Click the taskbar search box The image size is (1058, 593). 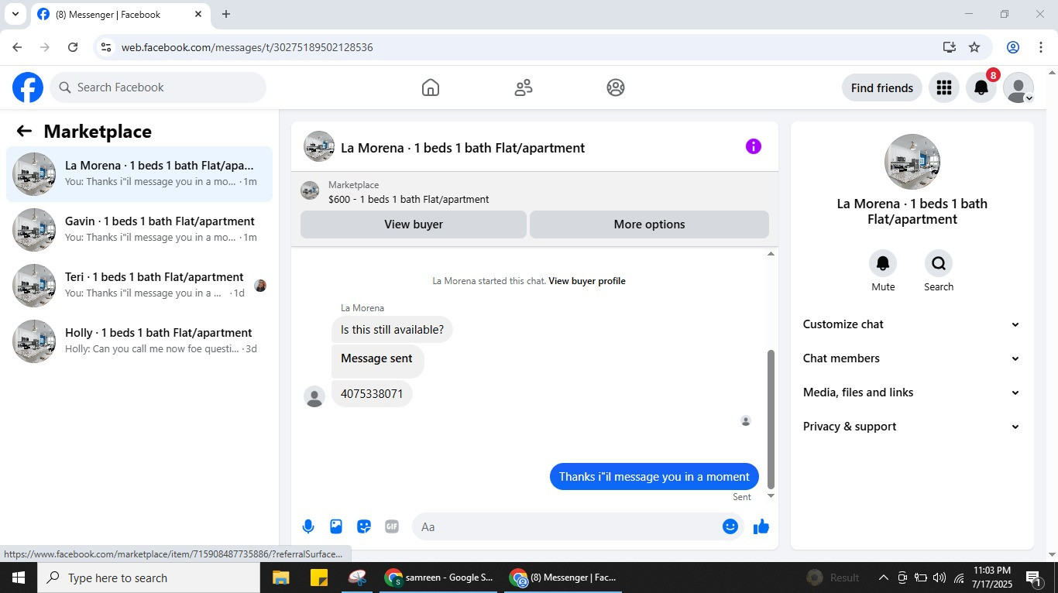click(149, 578)
